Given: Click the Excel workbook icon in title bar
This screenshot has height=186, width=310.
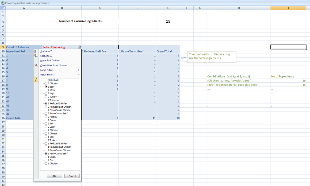Looking at the screenshot, I should pyautogui.click(x=2, y=3).
